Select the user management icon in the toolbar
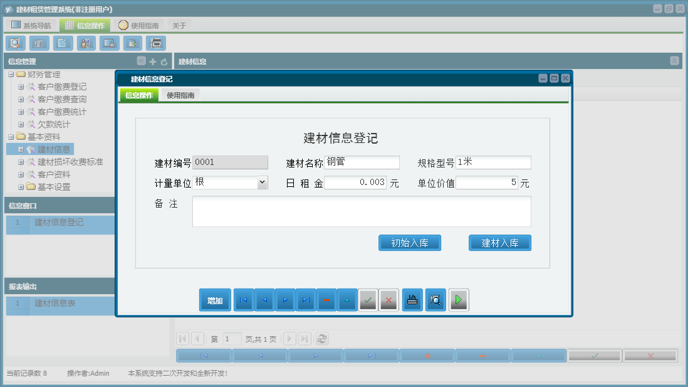 [x=86, y=43]
